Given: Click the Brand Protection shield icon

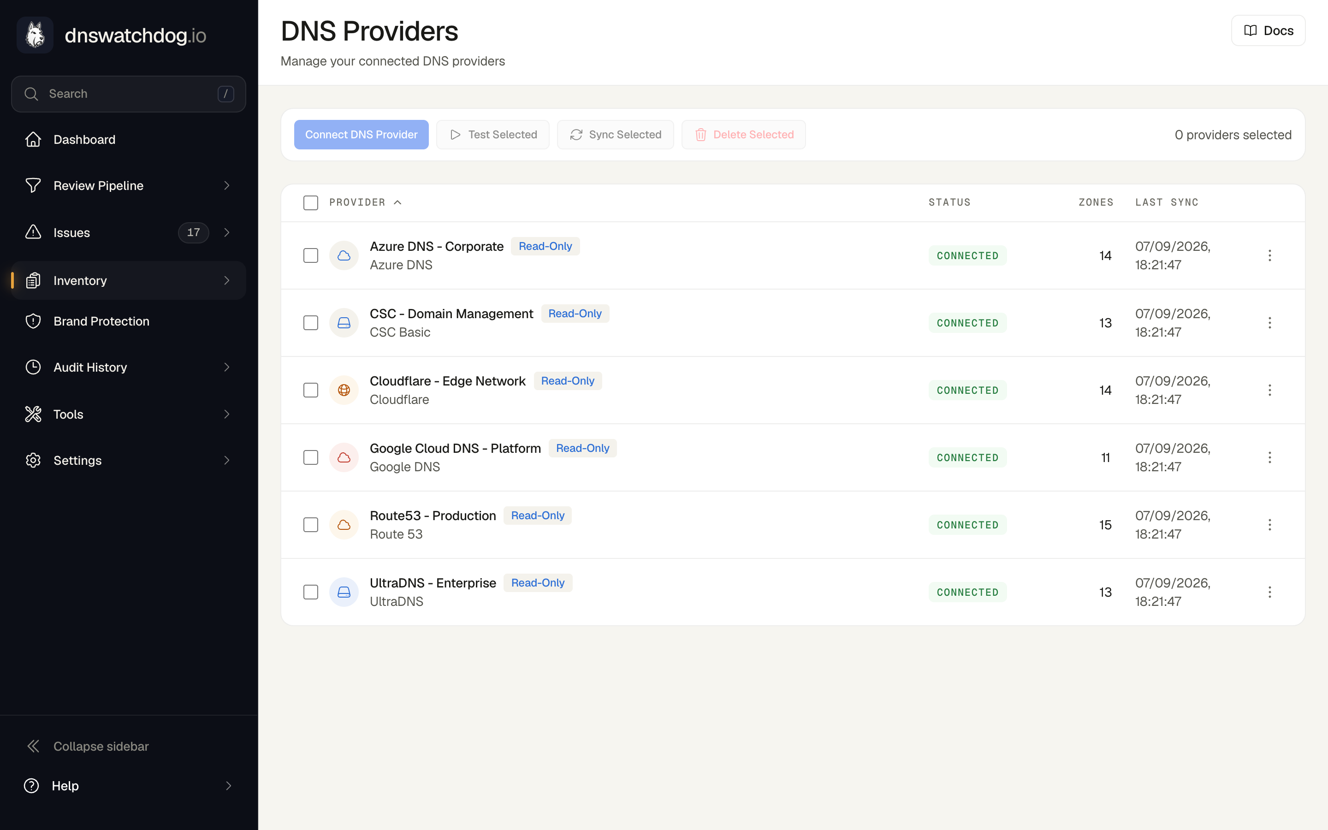Looking at the screenshot, I should tap(33, 321).
